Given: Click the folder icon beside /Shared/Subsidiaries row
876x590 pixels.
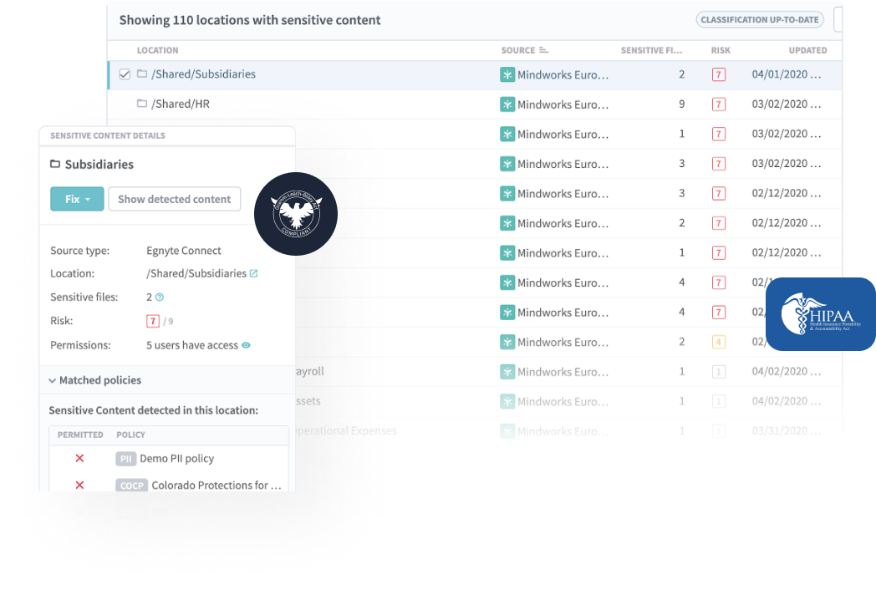Looking at the screenshot, I should pyautogui.click(x=141, y=74).
